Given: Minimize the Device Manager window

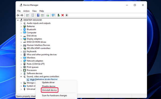Looking at the screenshot, I should (x=127, y=5).
